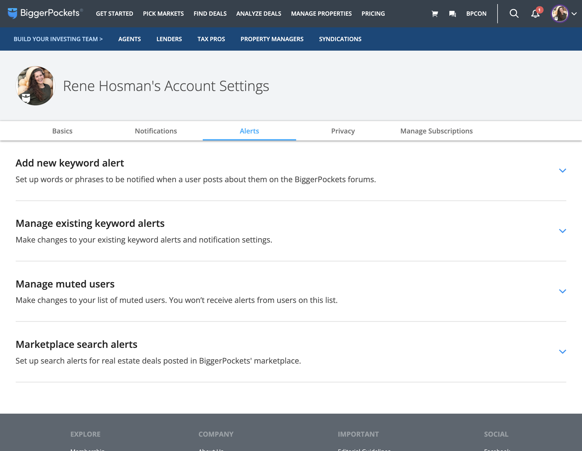
Task: Click the search magnifier icon
Action: tap(514, 14)
